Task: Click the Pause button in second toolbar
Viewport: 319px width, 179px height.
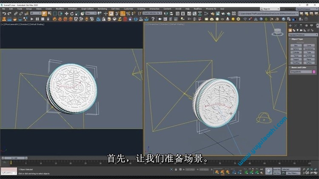Action: click(37, 19)
